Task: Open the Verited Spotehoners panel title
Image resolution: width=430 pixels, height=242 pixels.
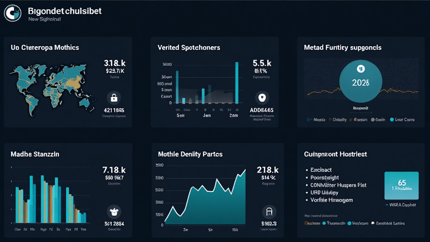Action: click(189, 47)
